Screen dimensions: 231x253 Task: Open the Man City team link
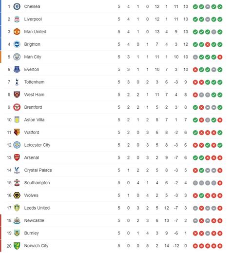pos(33,57)
